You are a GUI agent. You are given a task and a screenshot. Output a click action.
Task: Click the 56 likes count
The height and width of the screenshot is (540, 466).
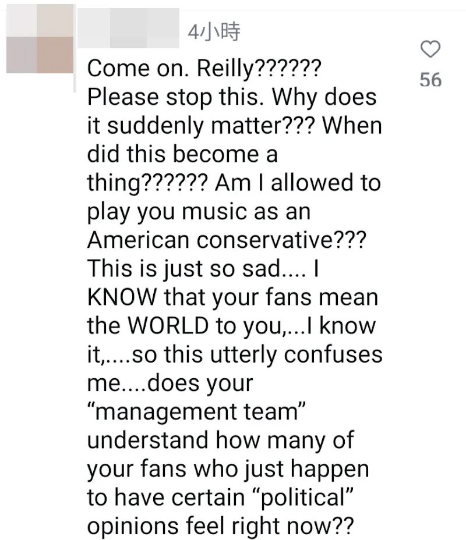pos(430,80)
